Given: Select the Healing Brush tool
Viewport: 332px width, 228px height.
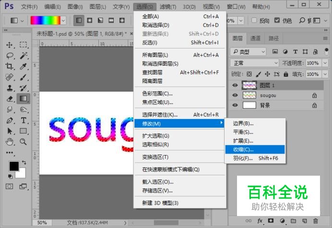Looking at the screenshot, I should [10, 77].
